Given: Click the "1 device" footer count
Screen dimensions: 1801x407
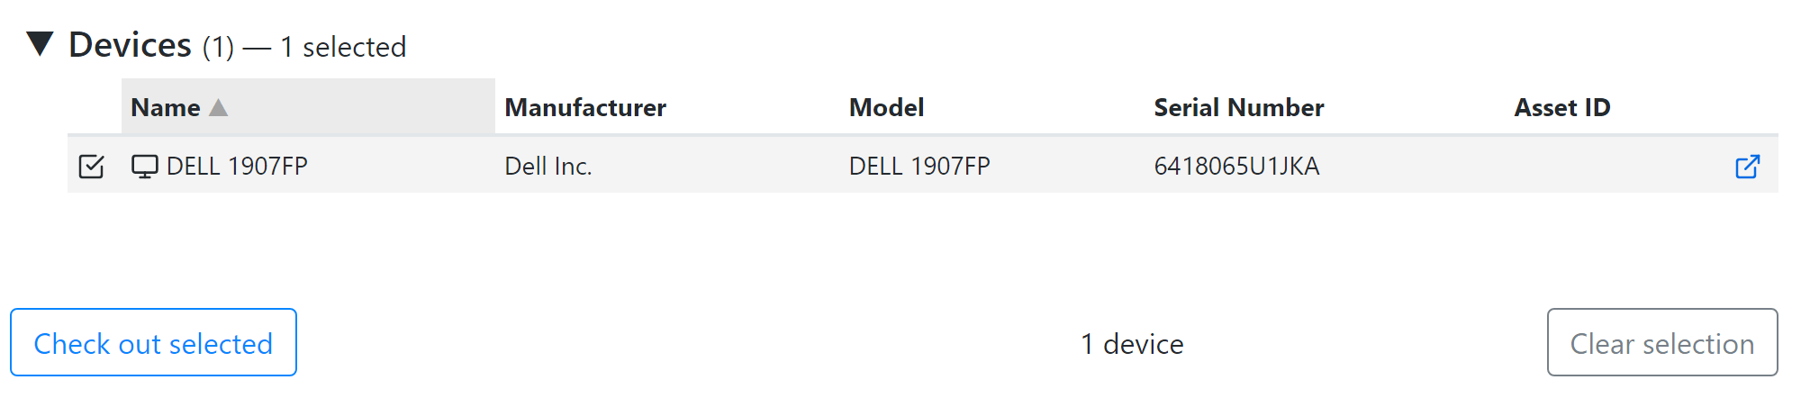Looking at the screenshot, I should 1132,344.
